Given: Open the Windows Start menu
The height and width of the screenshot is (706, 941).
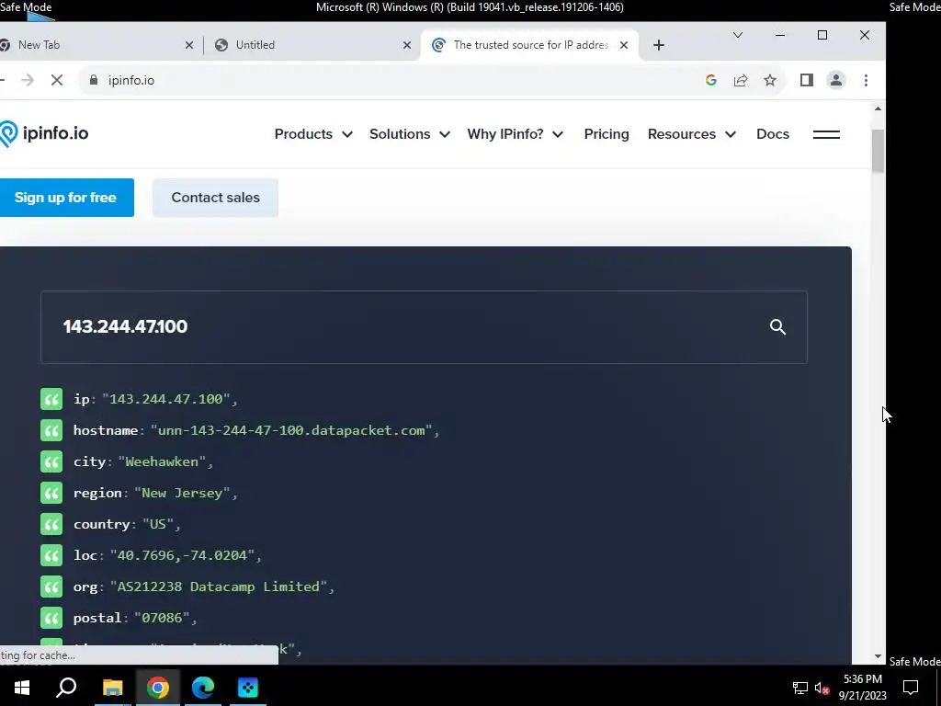Looking at the screenshot, I should click(22, 687).
